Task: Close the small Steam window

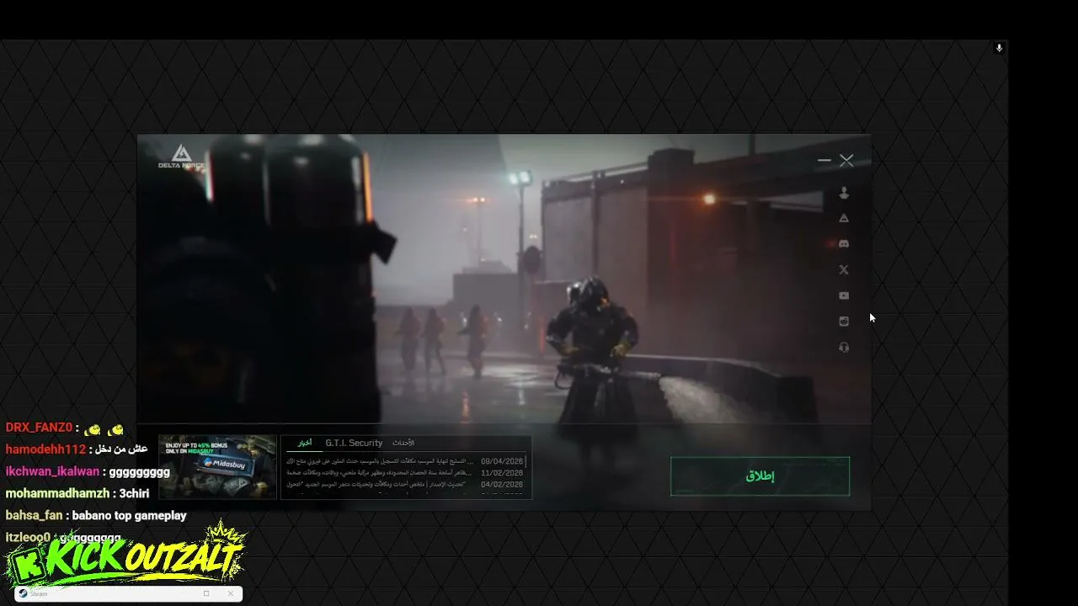Action: click(231, 593)
